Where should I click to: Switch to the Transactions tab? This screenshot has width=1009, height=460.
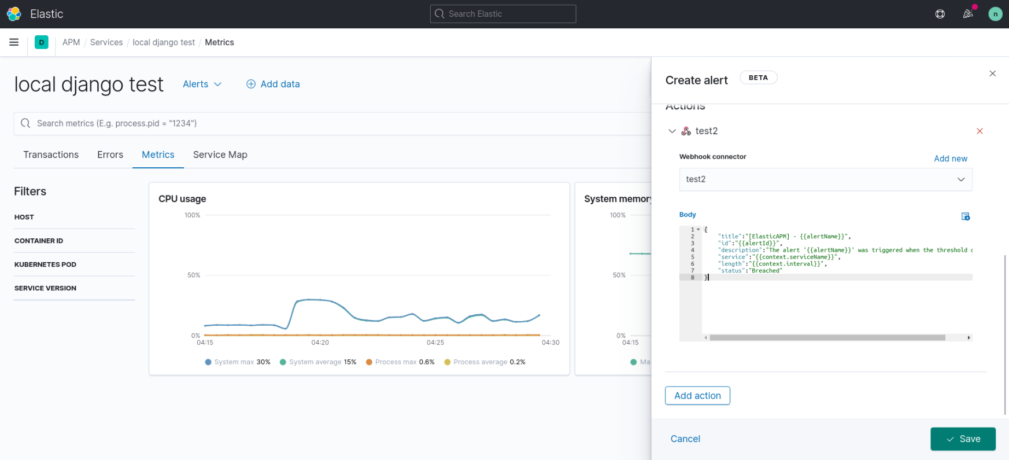[x=51, y=154]
